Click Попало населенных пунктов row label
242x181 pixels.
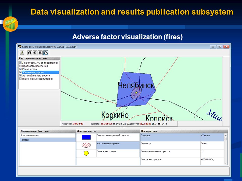pos(156,151)
